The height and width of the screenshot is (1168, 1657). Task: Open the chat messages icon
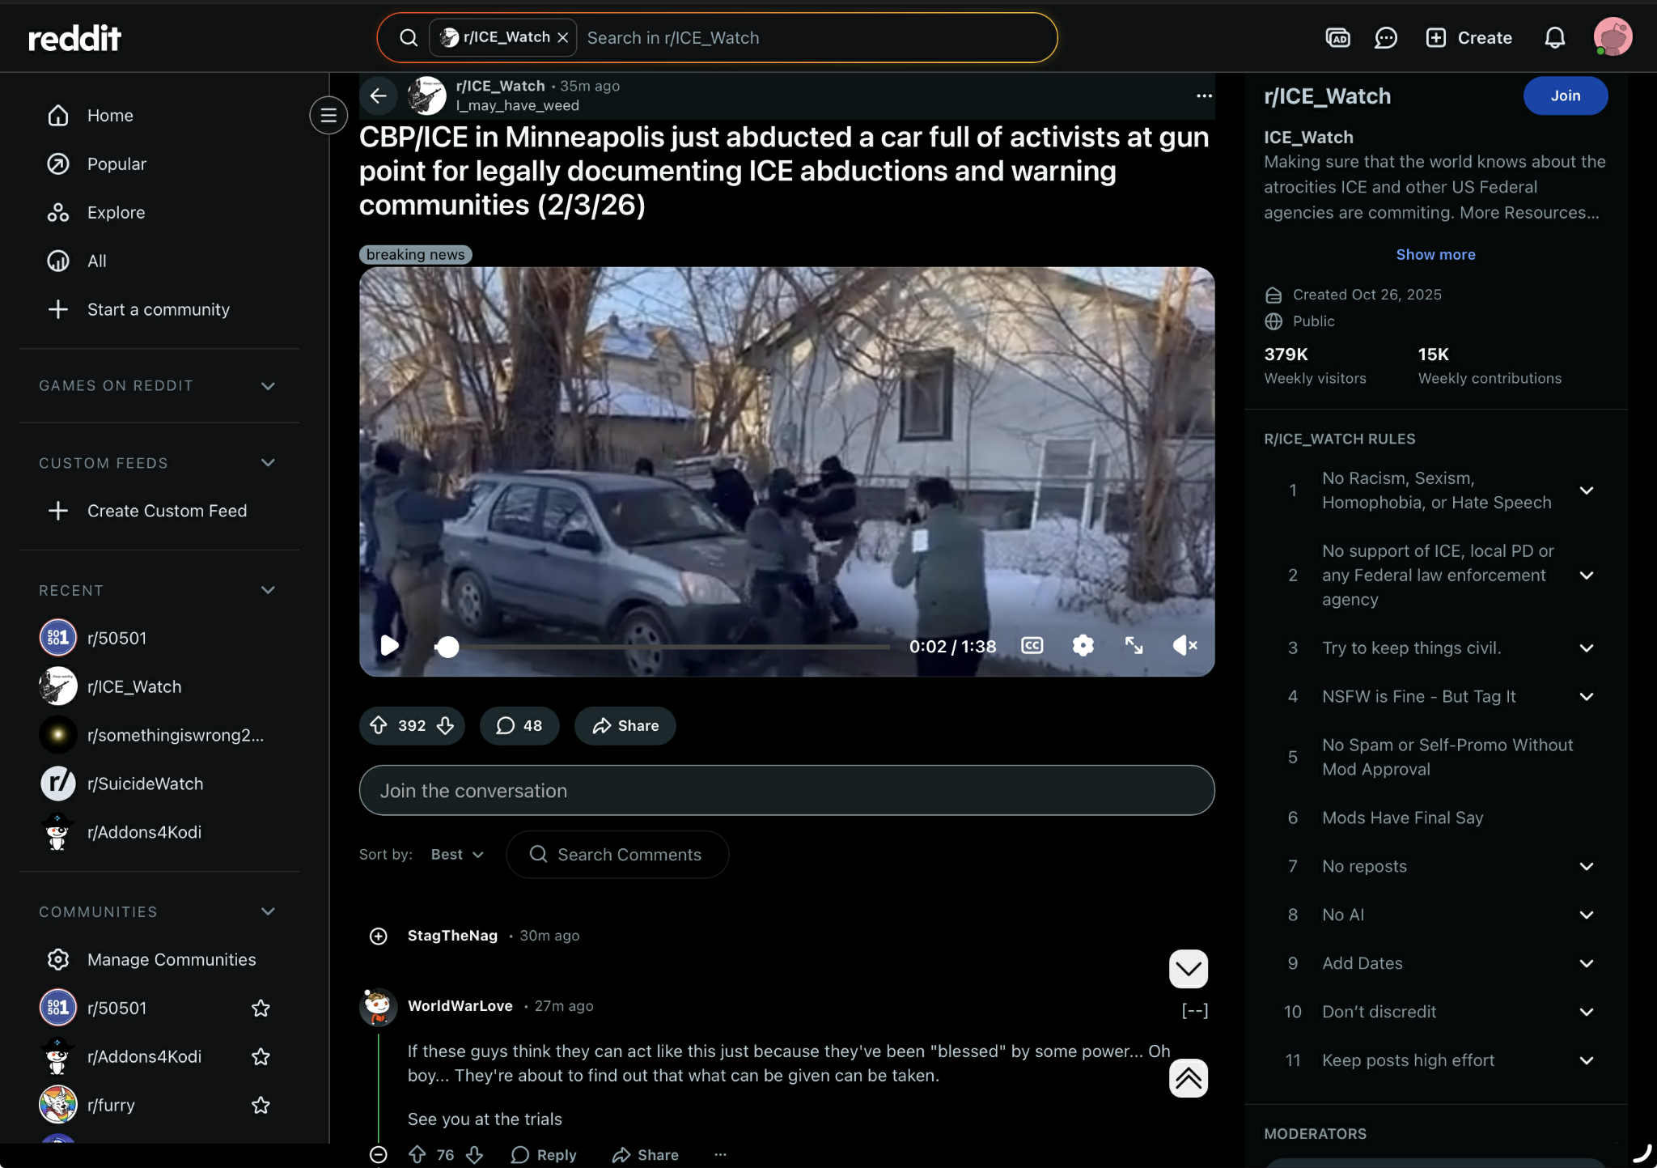pyautogui.click(x=1386, y=38)
